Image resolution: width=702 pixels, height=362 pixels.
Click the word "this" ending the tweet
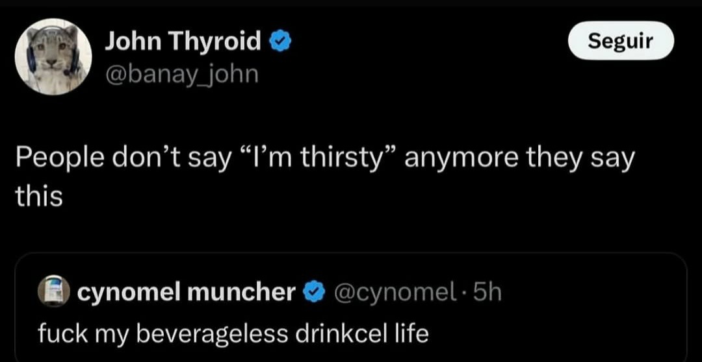[x=39, y=197]
